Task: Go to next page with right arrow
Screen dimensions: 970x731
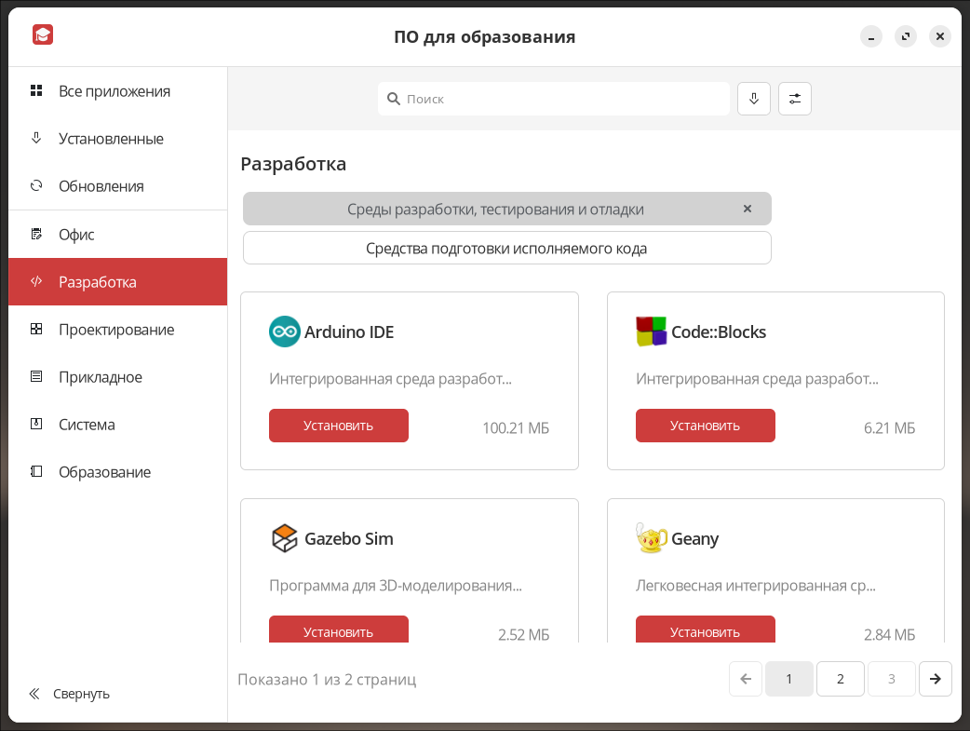Action: [x=935, y=679]
